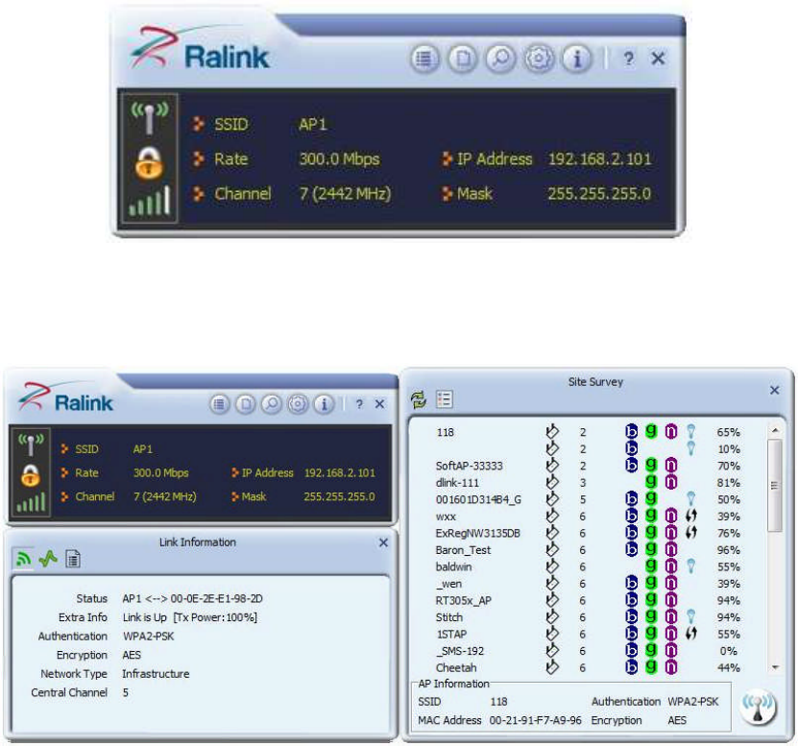
Task: Switch to the link status tab in Link Information
Action: coord(23,559)
